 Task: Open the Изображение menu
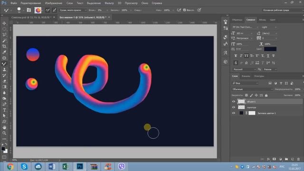[x=54, y=3]
